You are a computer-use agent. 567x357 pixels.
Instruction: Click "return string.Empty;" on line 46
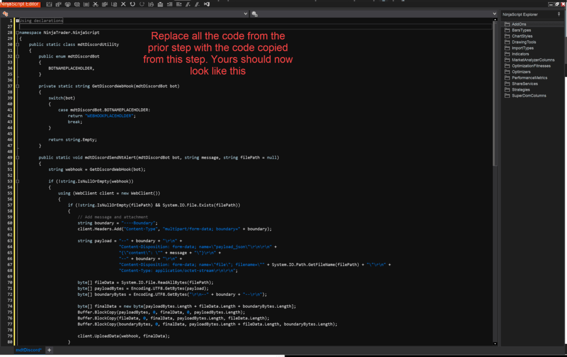pos(73,140)
